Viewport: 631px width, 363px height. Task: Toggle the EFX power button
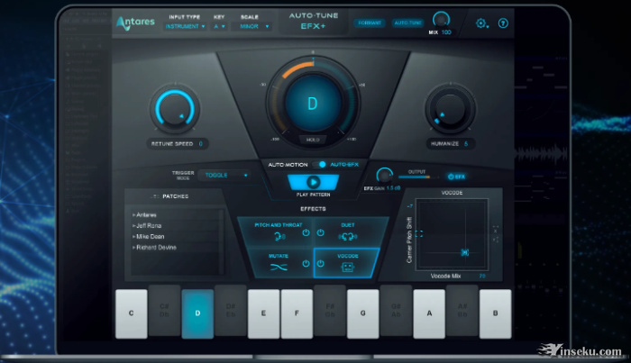point(456,177)
